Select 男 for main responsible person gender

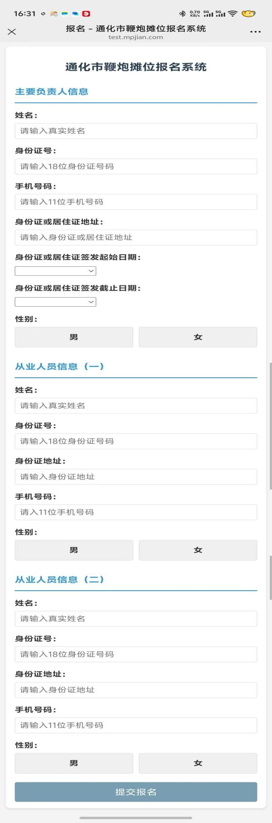74,337
